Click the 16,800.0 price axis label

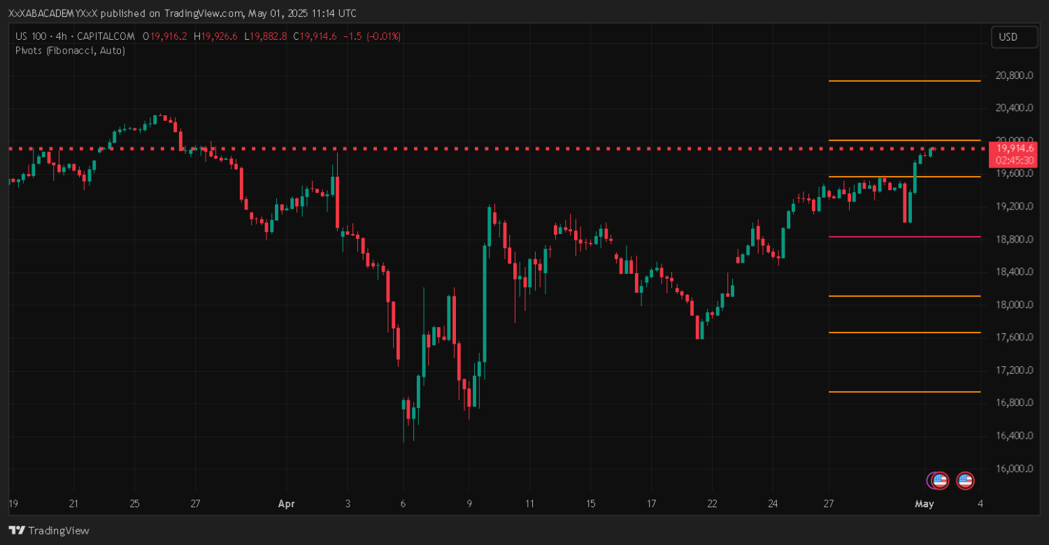coord(1015,403)
